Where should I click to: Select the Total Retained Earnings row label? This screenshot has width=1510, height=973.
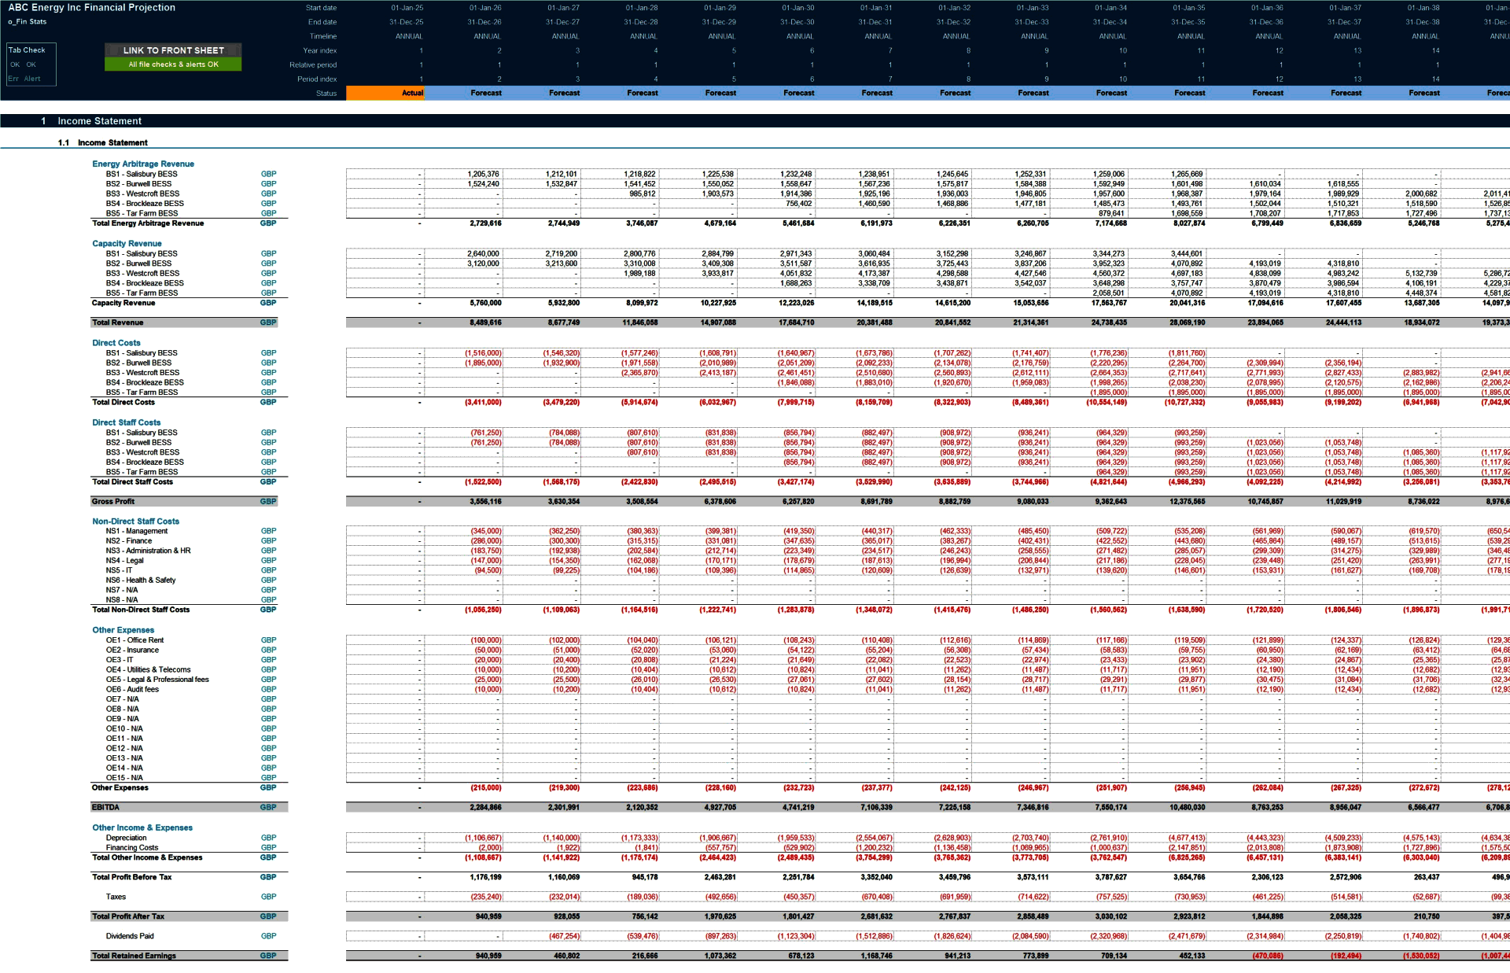click(x=134, y=956)
